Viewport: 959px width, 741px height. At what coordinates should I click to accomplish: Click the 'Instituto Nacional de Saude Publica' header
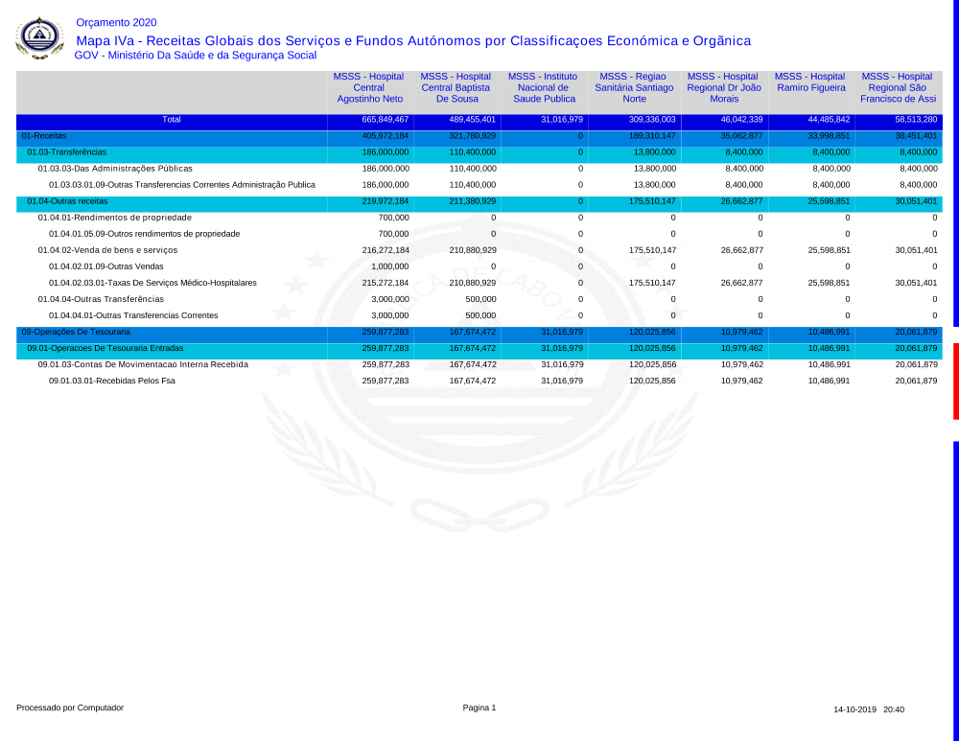(544, 87)
